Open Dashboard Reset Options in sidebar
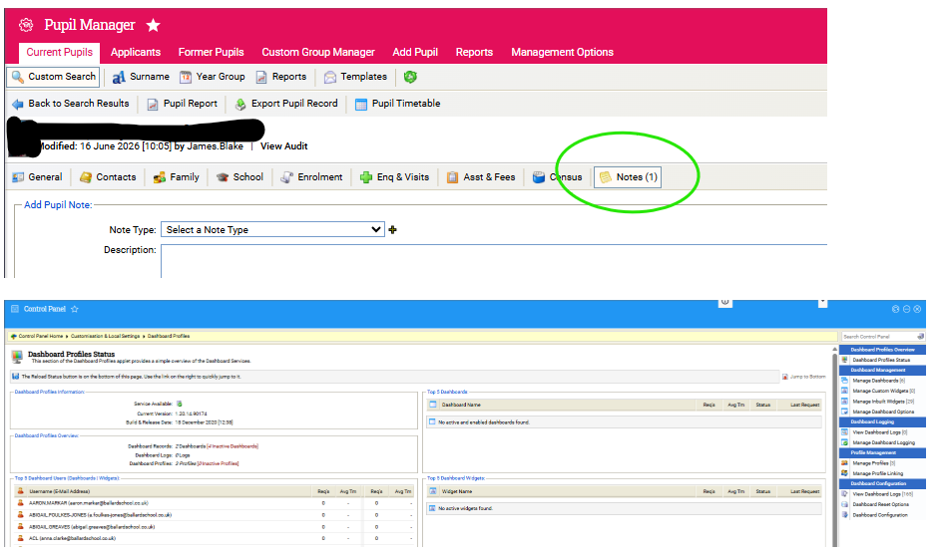This screenshot has width=941, height=555. click(880, 504)
